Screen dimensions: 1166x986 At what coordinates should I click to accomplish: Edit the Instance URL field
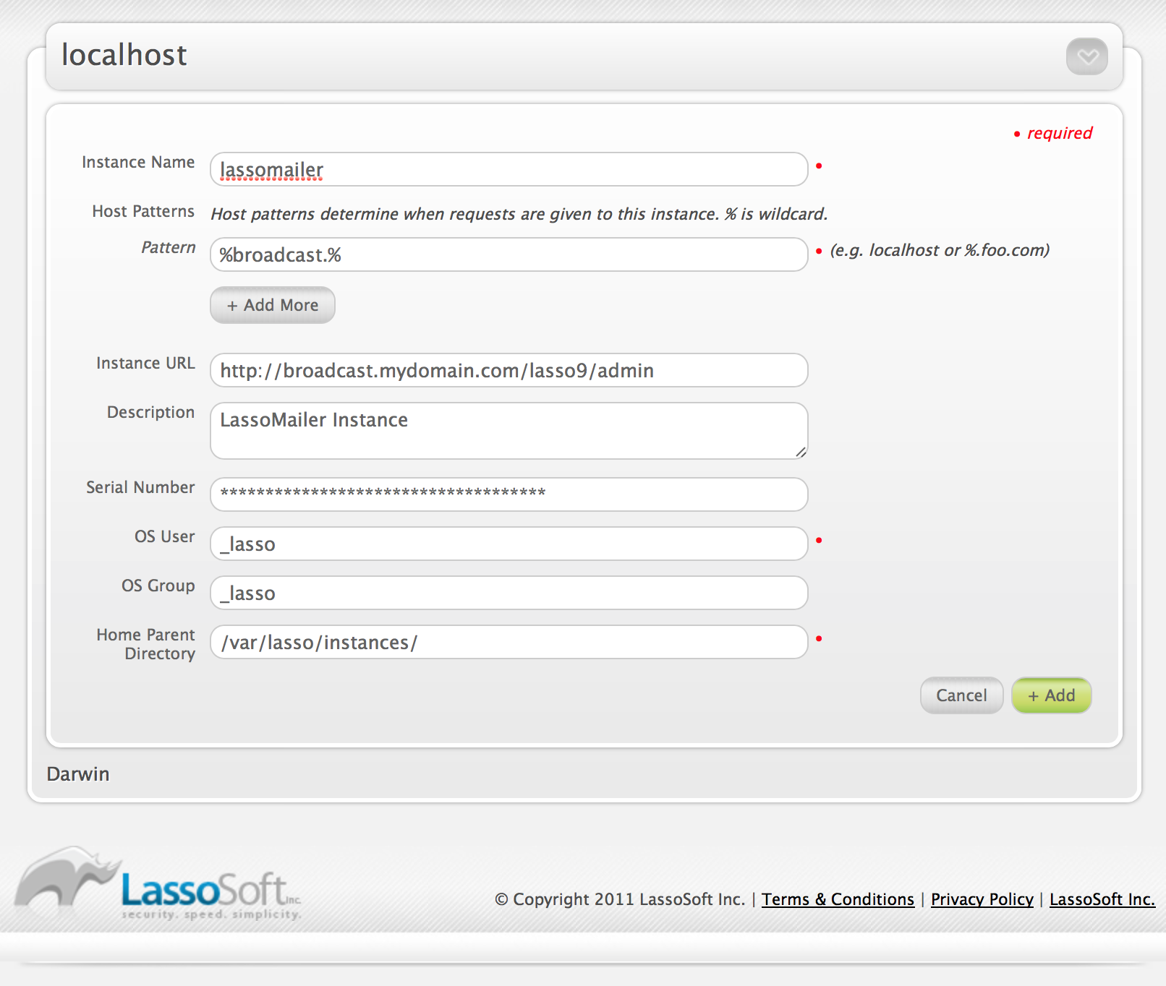(508, 371)
